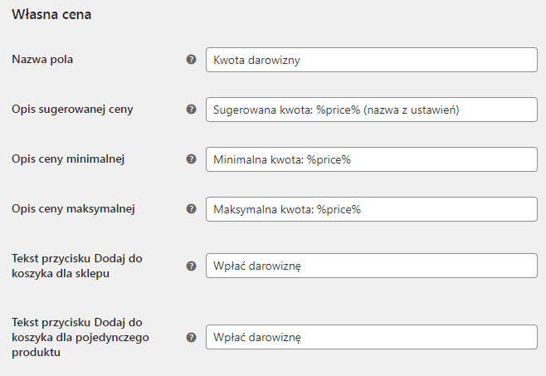Viewport: 546px width, 376px height.
Task: Click the help icon next to Nazwa pola
Action: [191, 60]
